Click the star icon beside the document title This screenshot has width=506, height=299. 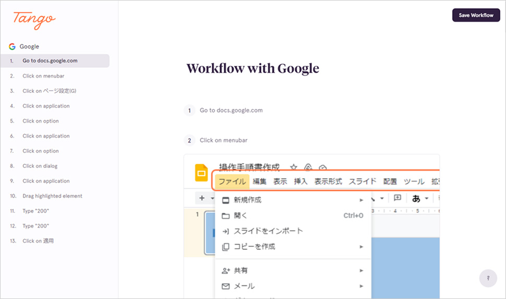pos(293,168)
